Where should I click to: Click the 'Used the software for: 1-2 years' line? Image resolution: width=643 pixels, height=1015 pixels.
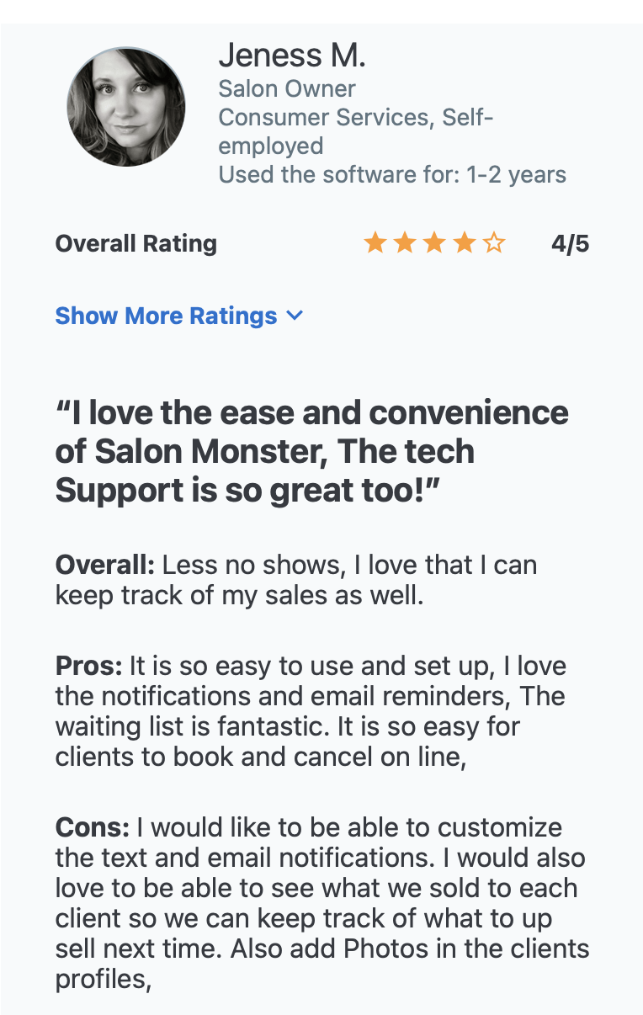click(392, 174)
